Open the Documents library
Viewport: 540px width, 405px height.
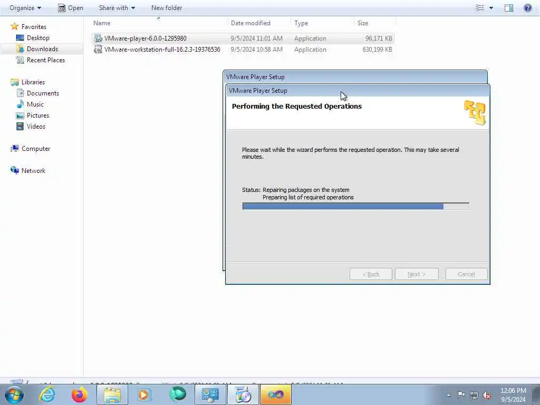click(43, 93)
